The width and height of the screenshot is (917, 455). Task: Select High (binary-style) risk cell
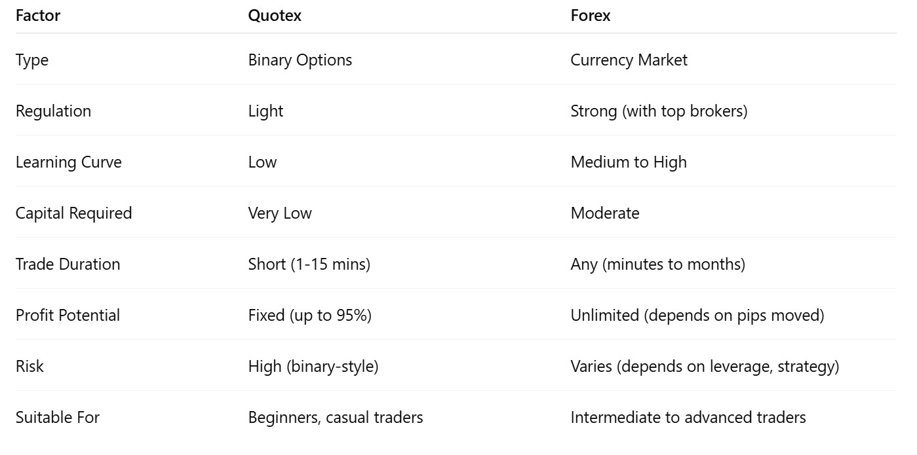pyautogui.click(x=313, y=367)
